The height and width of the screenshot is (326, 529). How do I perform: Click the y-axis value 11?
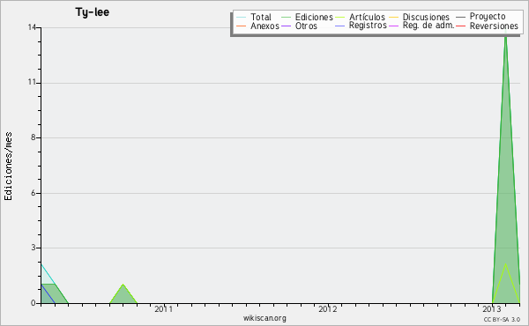32,83
